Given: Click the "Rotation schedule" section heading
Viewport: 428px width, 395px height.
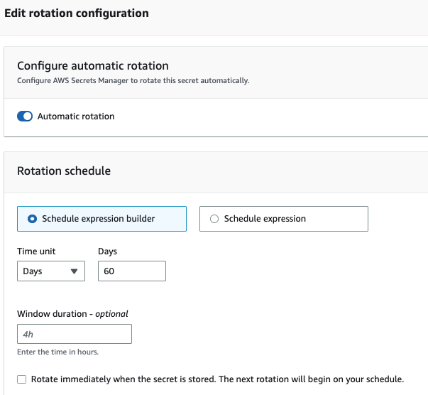Looking at the screenshot, I should coord(64,171).
